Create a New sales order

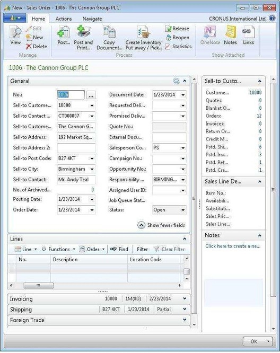[34, 38]
